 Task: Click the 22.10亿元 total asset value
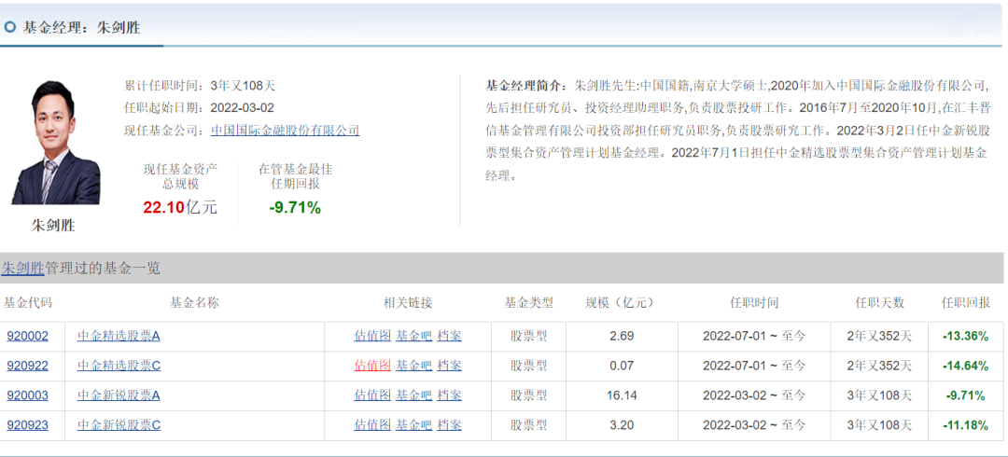pyautogui.click(x=180, y=207)
